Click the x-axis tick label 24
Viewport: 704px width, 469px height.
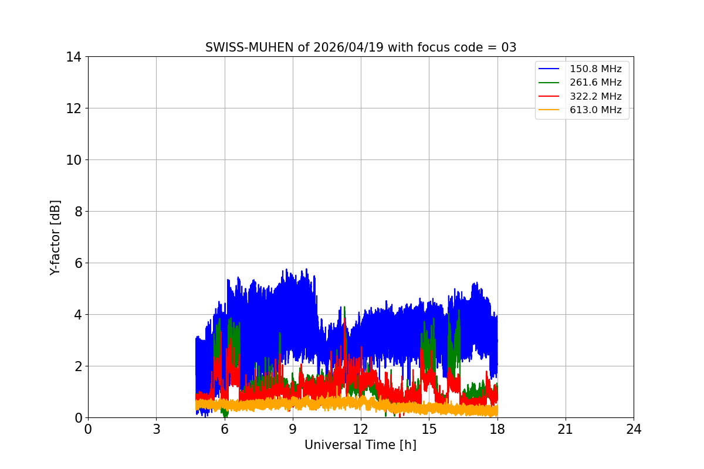(634, 429)
